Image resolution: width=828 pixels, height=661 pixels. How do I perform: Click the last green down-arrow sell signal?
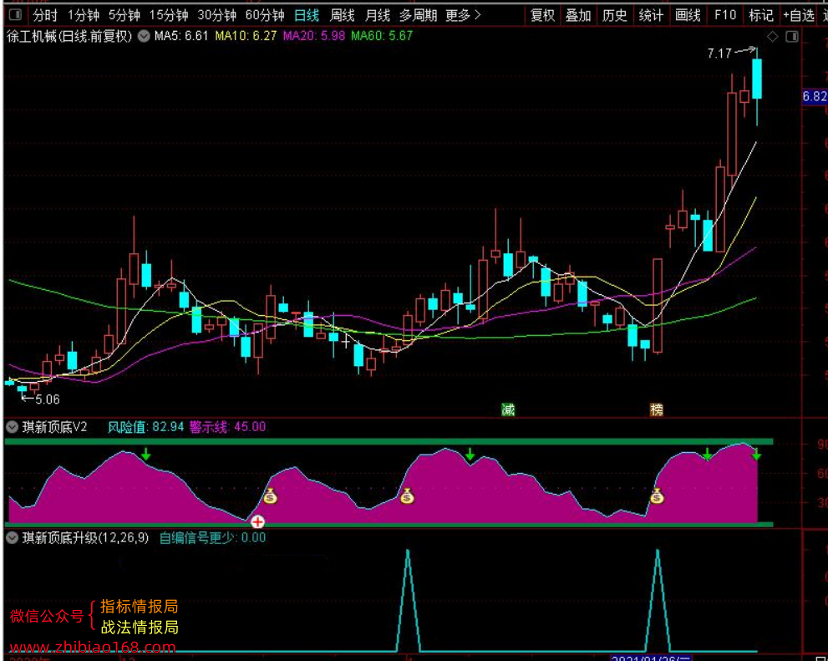coord(756,454)
